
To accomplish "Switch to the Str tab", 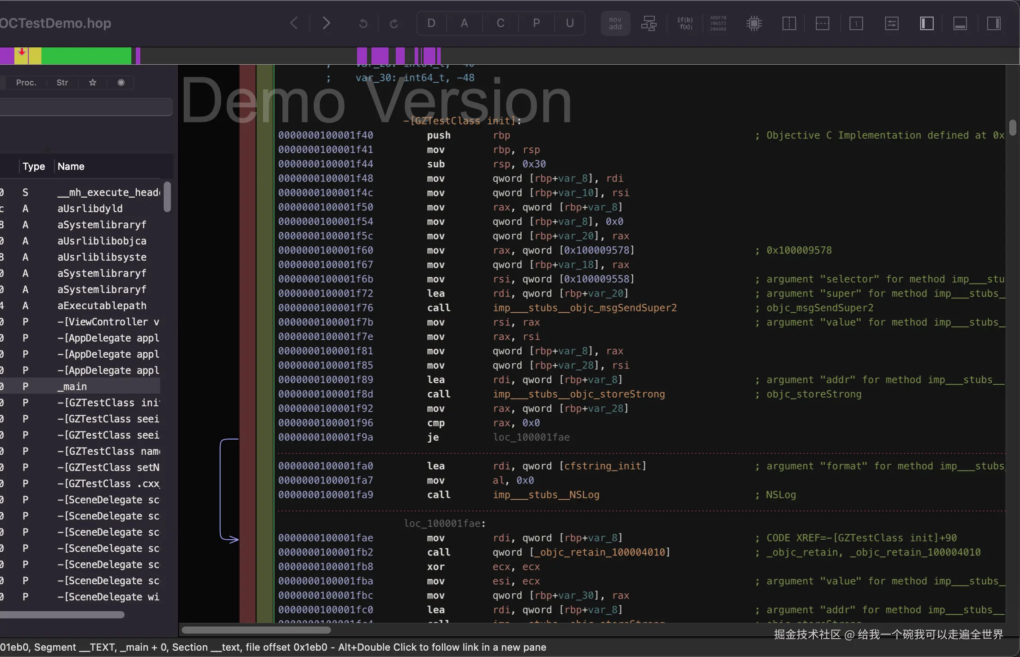I will click(x=62, y=83).
